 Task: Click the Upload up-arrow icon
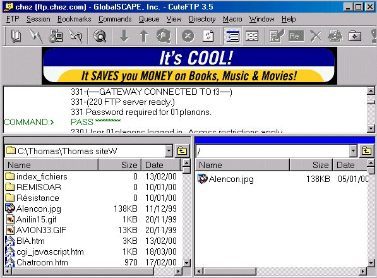(144, 36)
